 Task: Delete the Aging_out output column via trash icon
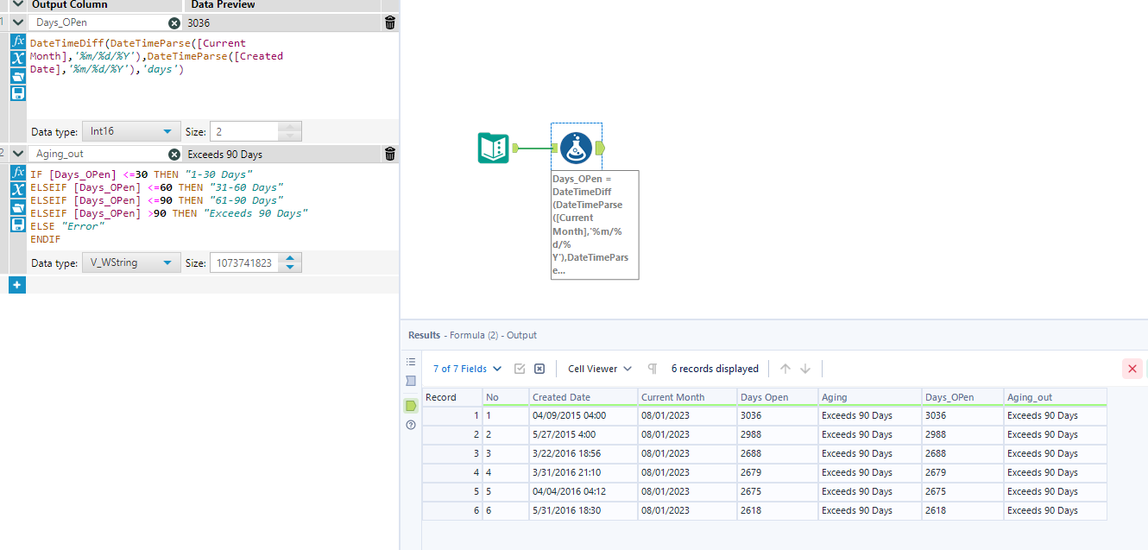pos(390,153)
